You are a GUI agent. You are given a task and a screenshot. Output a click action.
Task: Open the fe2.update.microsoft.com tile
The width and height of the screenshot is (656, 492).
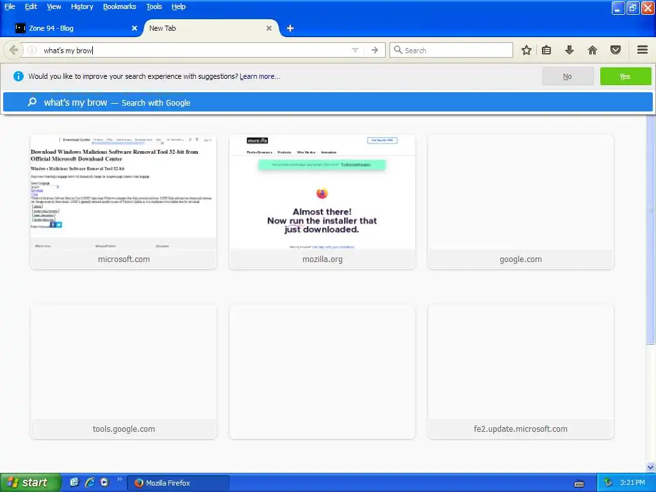pos(520,372)
